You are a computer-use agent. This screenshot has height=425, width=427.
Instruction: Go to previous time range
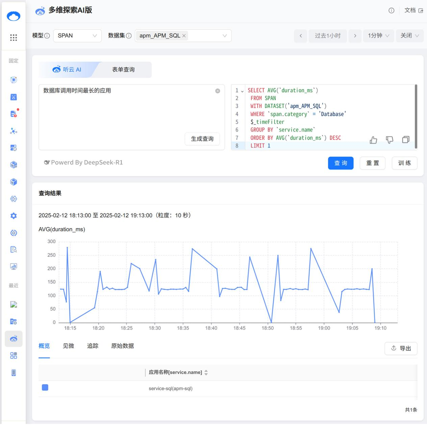click(301, 36)
